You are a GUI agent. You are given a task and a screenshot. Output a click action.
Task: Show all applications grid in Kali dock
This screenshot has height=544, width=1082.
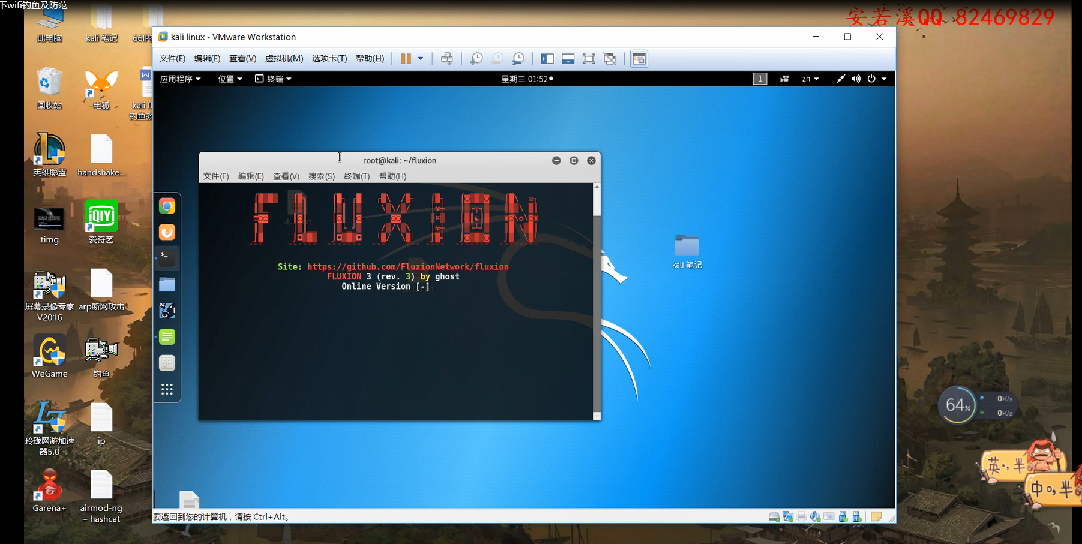coord(167,390)
